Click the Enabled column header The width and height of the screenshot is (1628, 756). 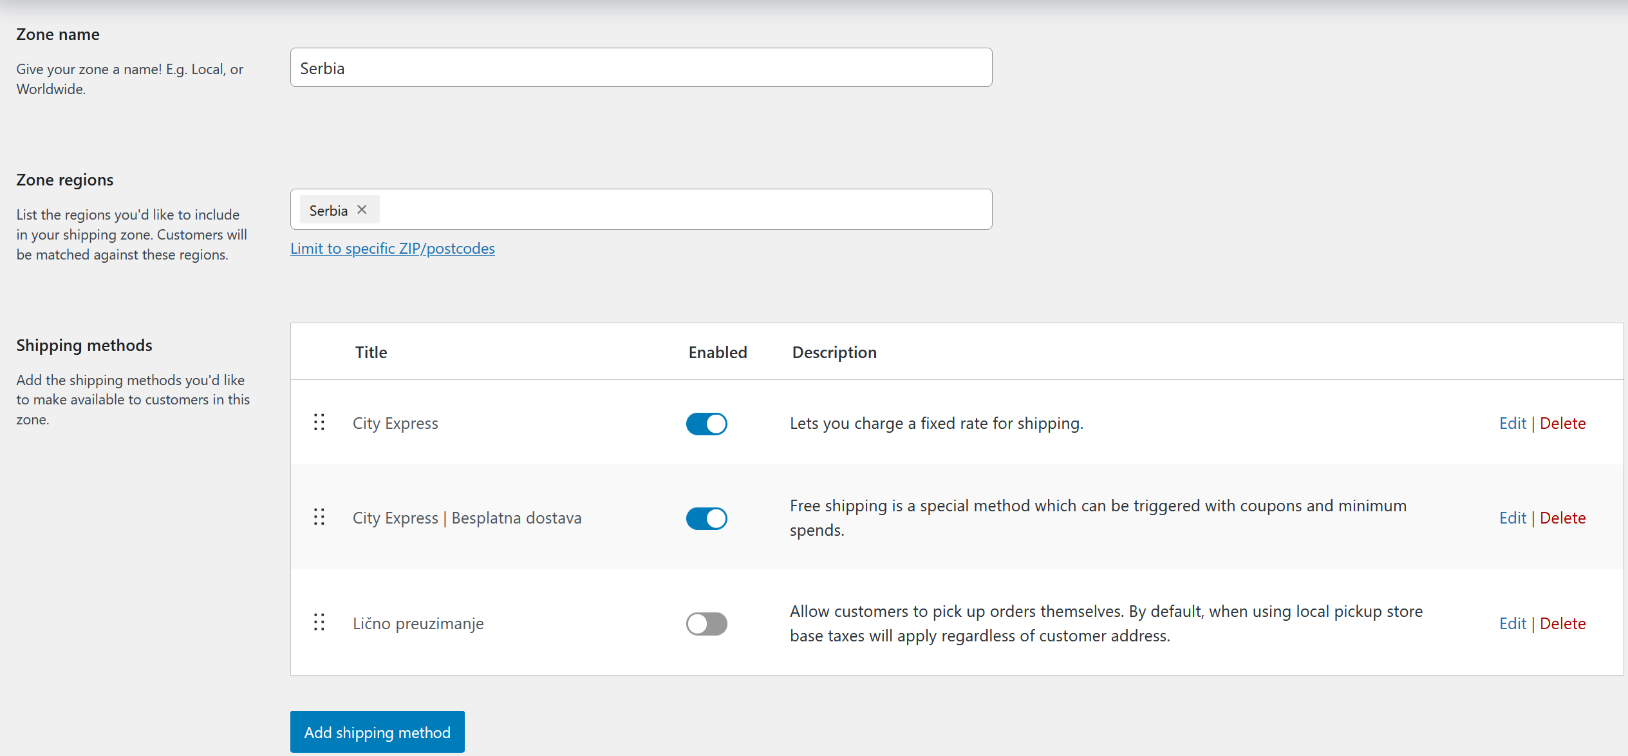point(718,352)
